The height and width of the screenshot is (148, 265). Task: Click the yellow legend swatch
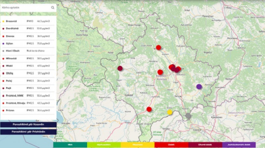[x=137, y=145]
